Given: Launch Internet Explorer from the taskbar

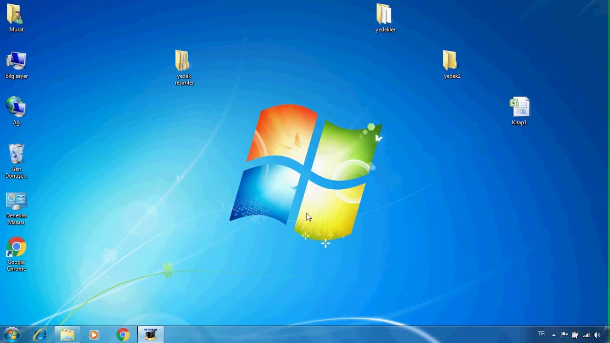Looking at the screenshot, I should tap(40, 335).
